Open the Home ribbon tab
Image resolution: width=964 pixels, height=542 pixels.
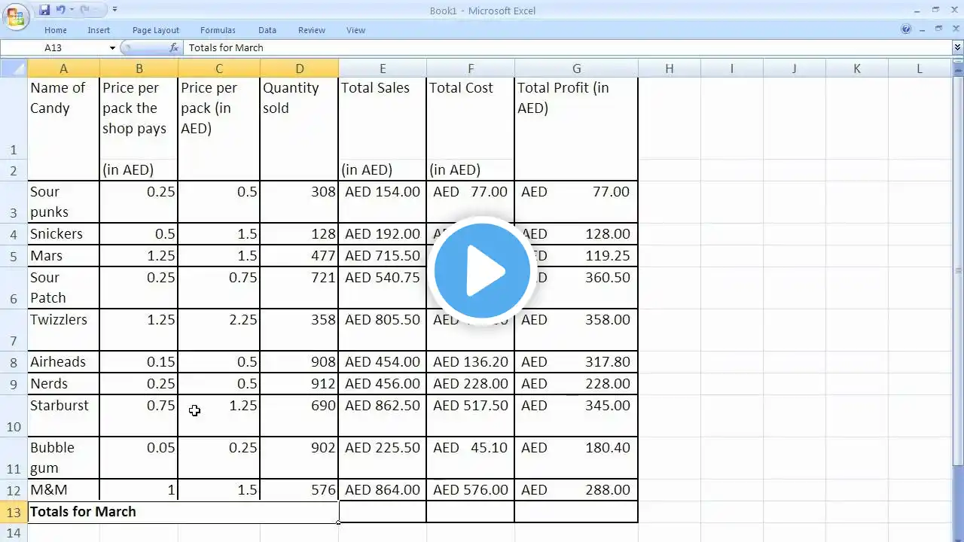pyautogui.click(x=56, y=30)
